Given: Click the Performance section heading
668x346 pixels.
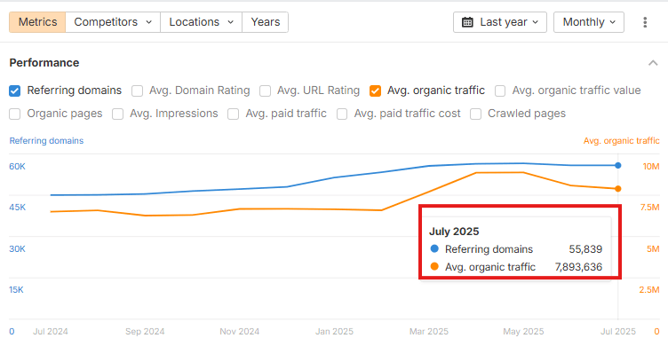Looking at the screenshot, I should click(44, 63).
